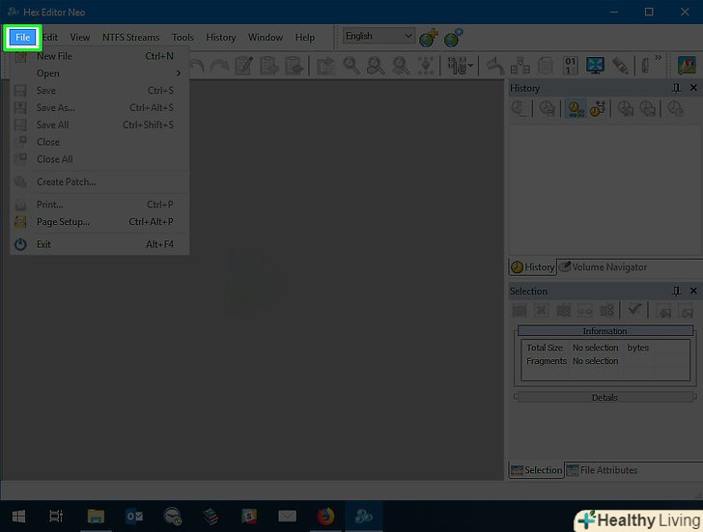This screenshot has width=703, height=532.
Task: Click the notepad with pencil toolbar icon
Action: click(x=244, y=66)
